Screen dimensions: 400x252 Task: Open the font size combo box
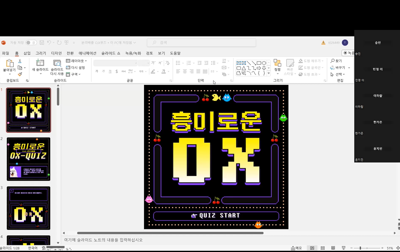(144, 63)
